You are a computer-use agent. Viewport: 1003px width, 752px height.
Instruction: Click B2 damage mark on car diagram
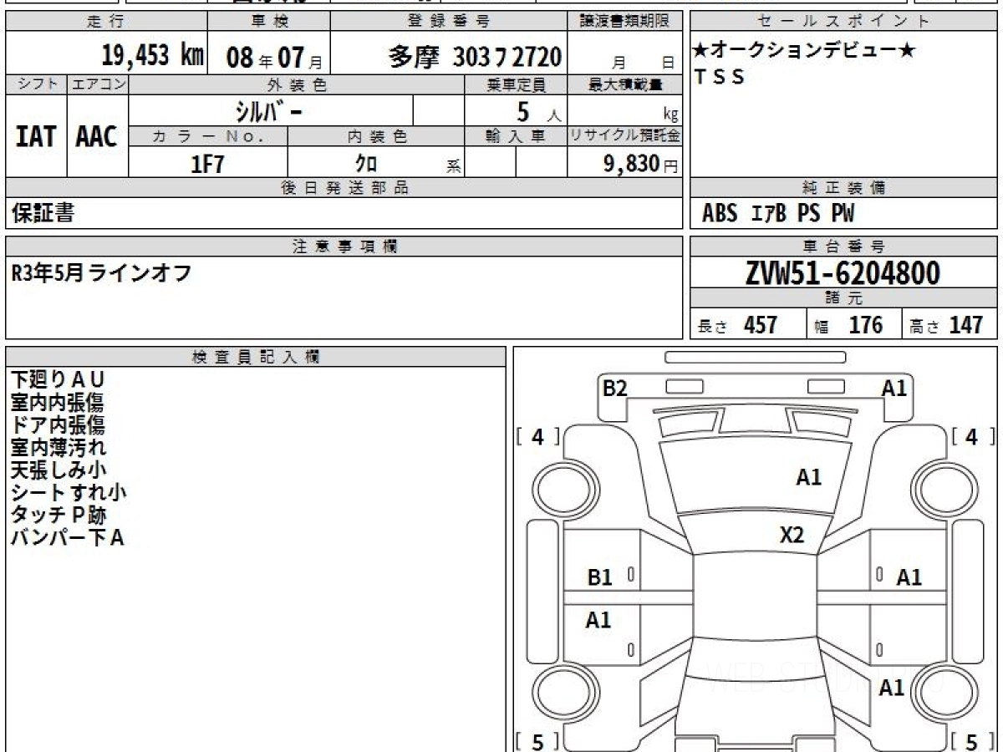tap(615, 389)
